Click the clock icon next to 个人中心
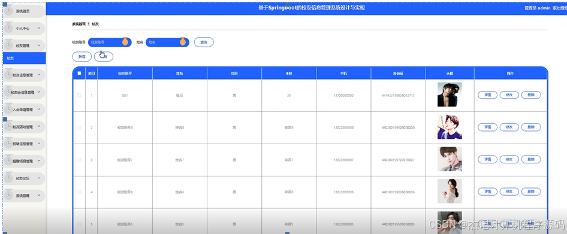The height and width of the screenshot is (234, 567). 8,28
